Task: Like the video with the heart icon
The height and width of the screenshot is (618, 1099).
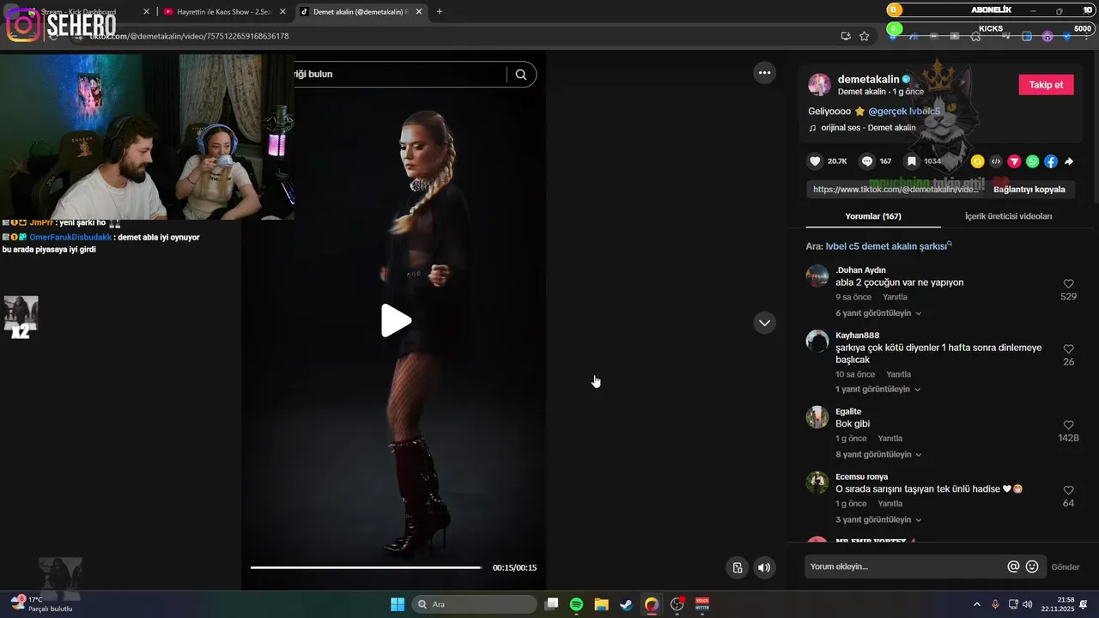Action: coord(815,161)
